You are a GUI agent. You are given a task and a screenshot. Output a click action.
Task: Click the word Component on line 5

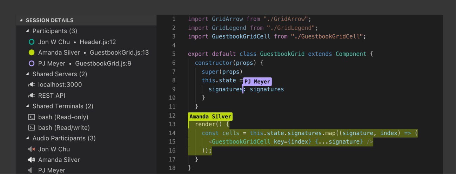click(351, 54)
